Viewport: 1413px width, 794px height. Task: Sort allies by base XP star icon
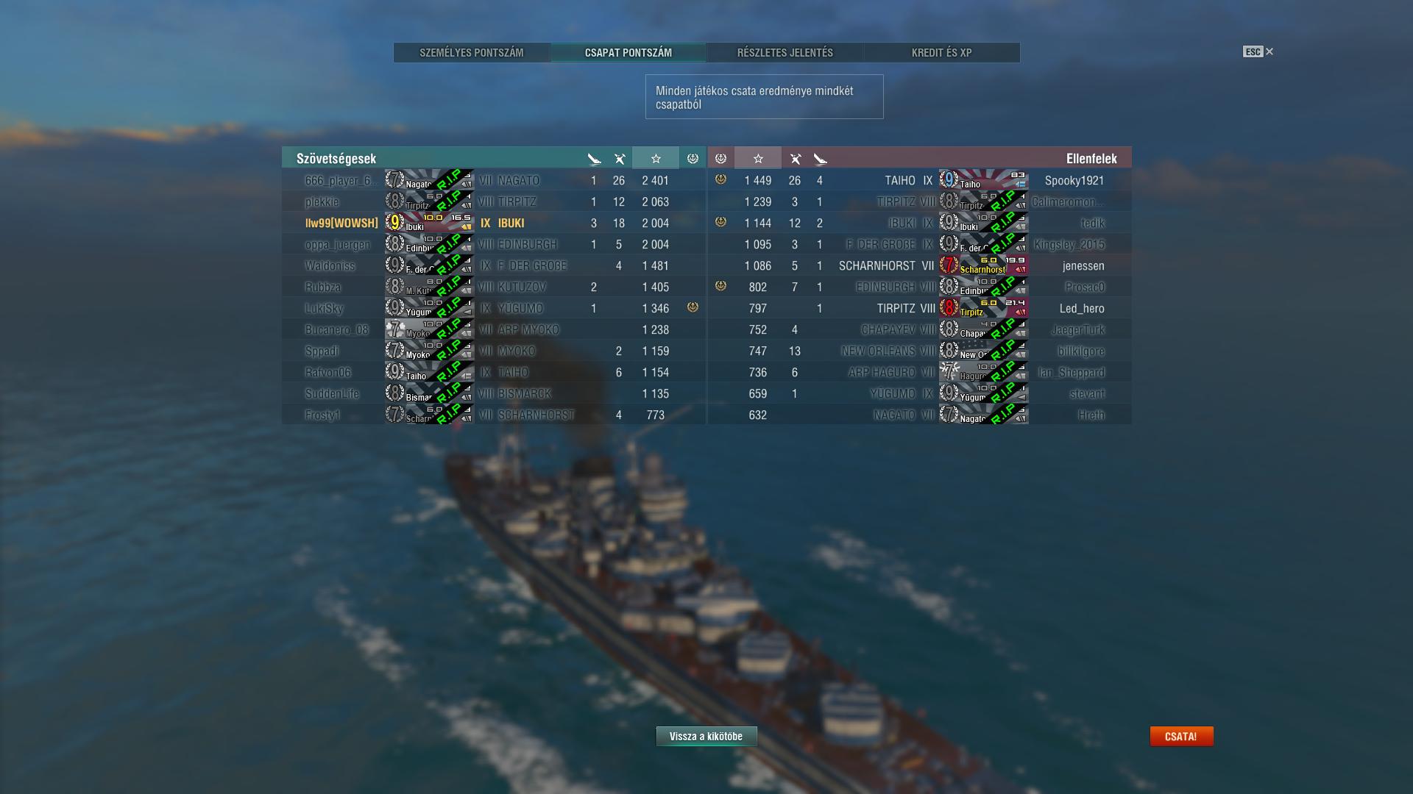(656, 158)
